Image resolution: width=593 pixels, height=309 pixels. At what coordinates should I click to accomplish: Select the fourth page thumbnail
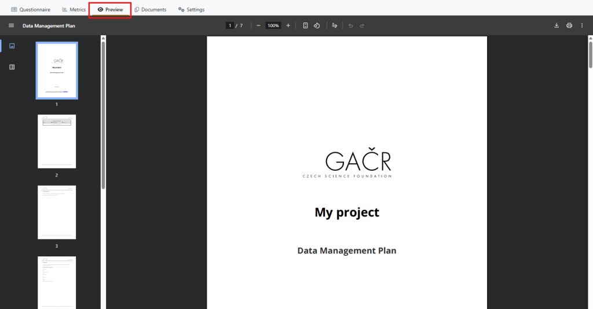coord(57,282)
